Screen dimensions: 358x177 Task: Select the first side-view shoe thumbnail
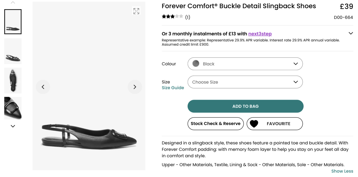(13, 22)
